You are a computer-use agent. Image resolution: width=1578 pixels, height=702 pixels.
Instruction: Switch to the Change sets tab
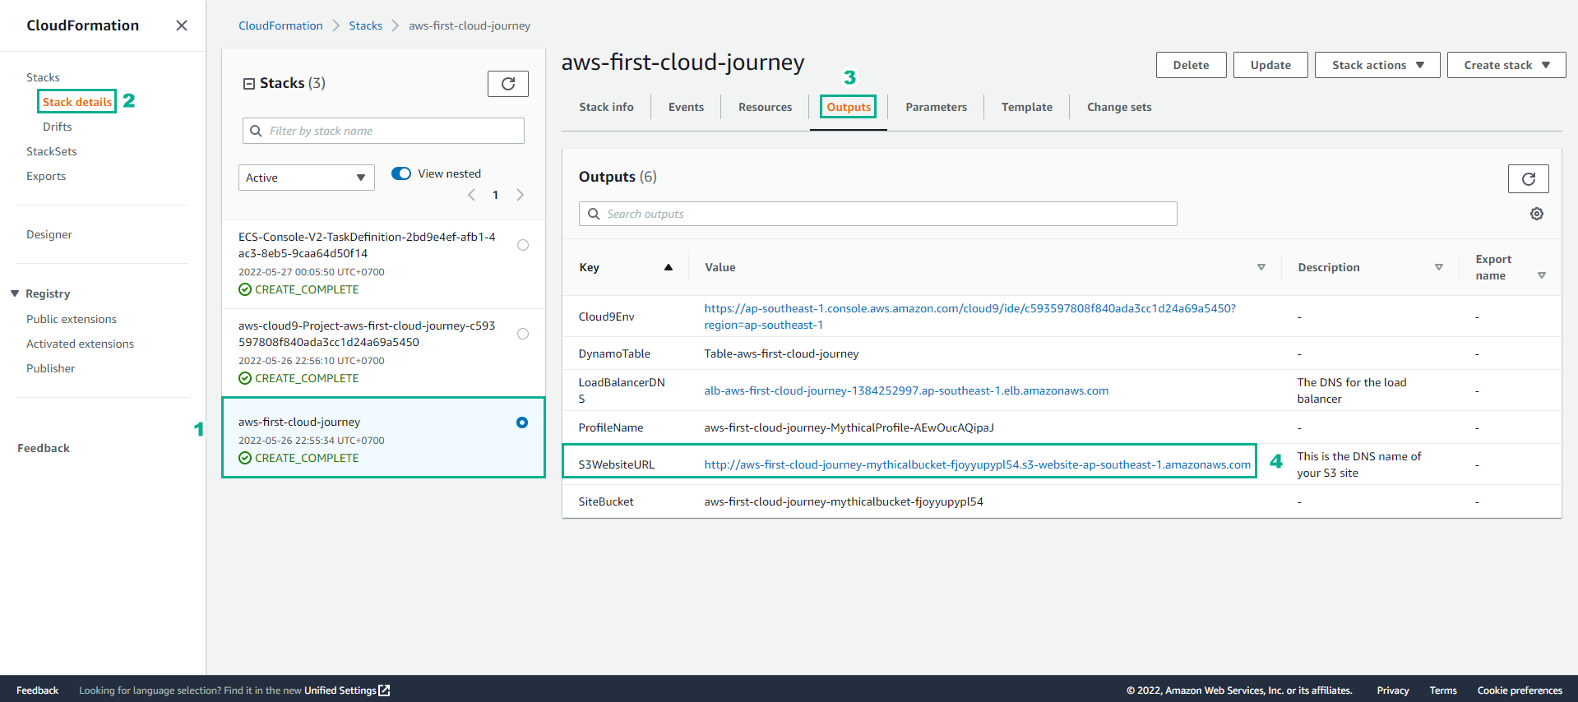pos(1119,107)
